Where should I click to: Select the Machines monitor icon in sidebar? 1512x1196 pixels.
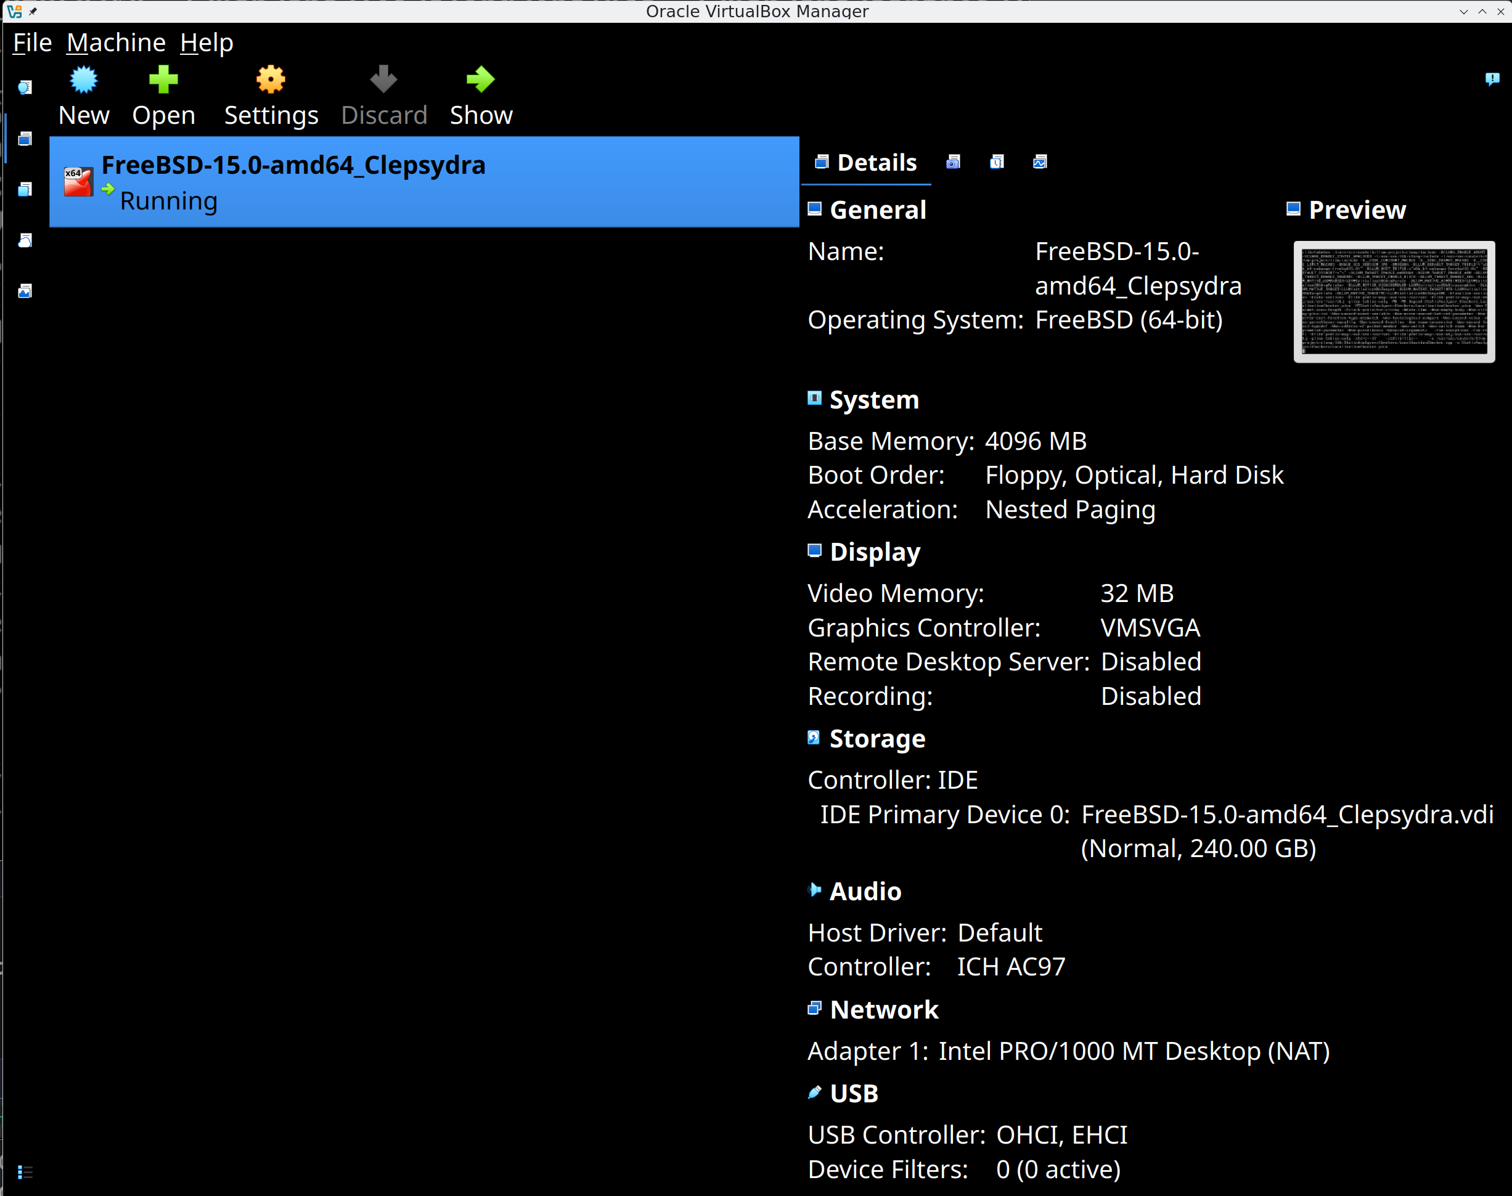click(x=25, y=139)
